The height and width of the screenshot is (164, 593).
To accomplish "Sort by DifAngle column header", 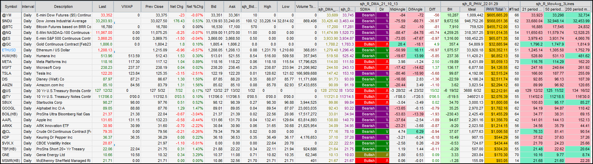I will (x=415, y=9).
